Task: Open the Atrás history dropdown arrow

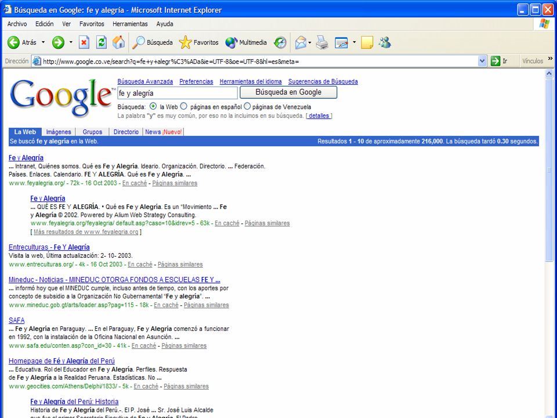Action: point(44,42)
